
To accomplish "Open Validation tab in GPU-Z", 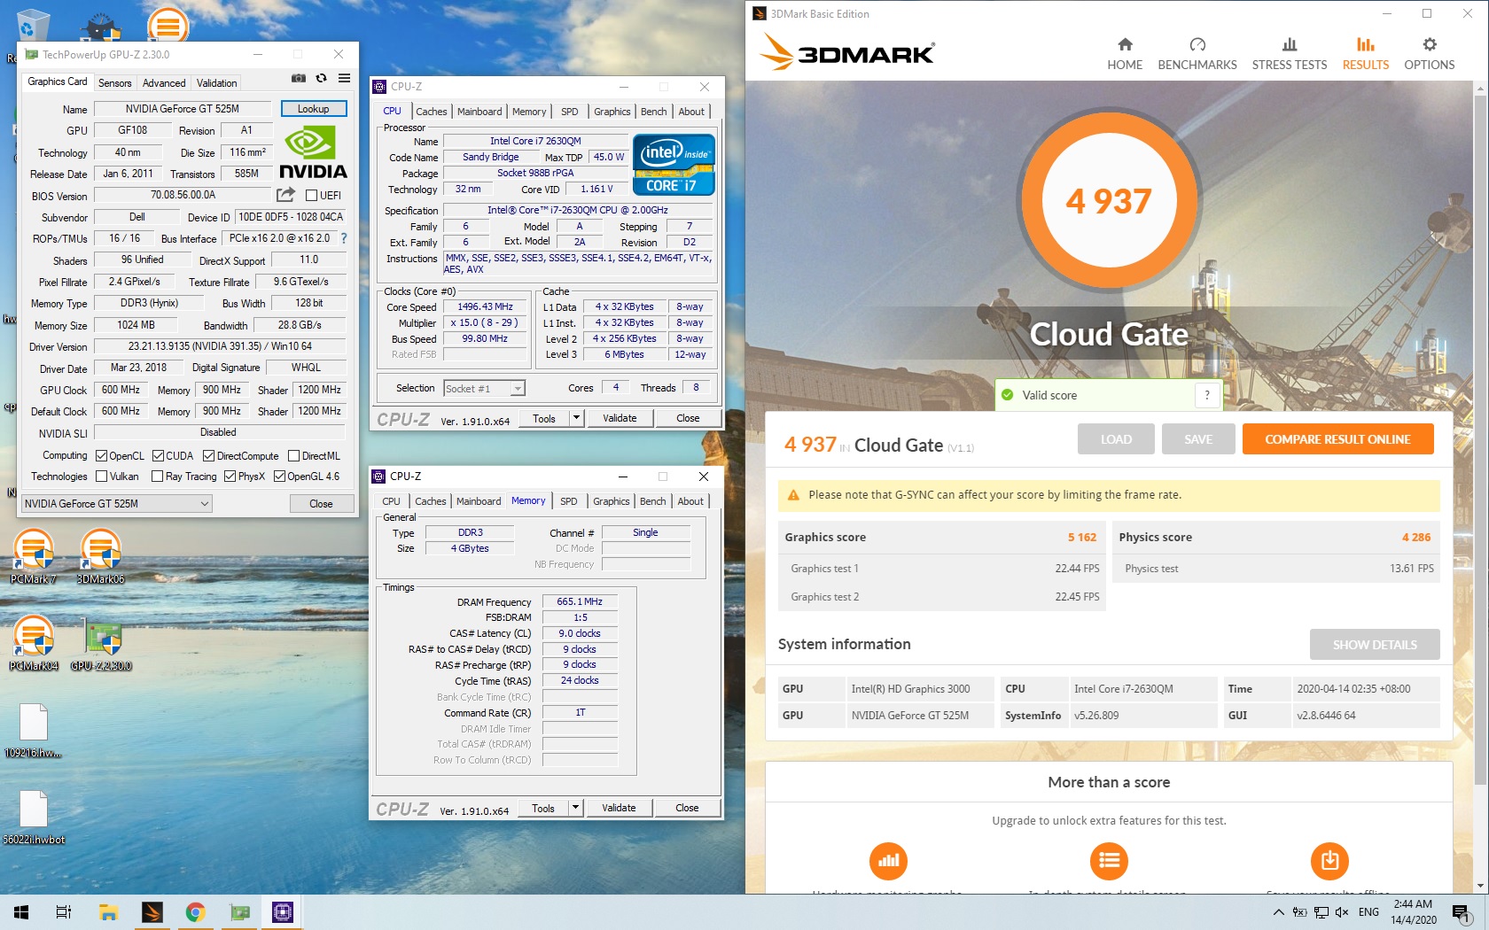I will (217, 83).
